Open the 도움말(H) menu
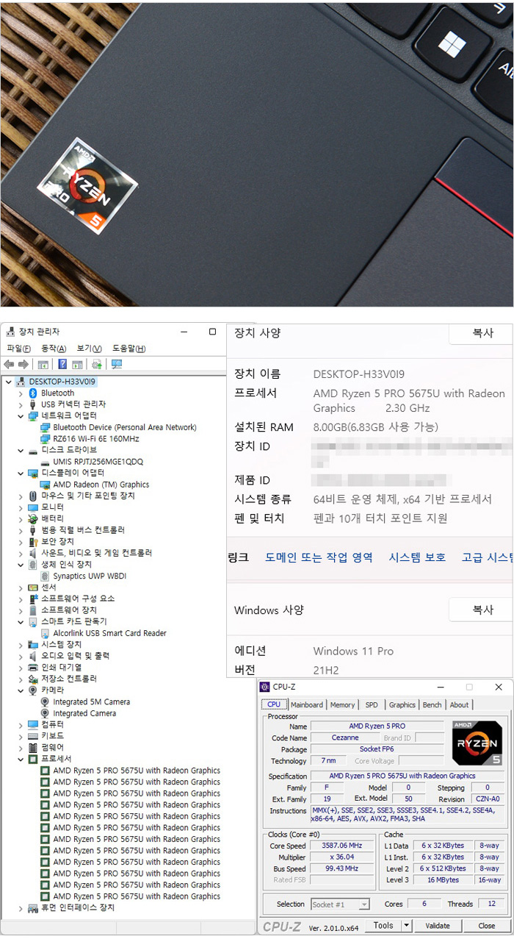Screen dimensions: 514x939 click(x=128, y=349)
